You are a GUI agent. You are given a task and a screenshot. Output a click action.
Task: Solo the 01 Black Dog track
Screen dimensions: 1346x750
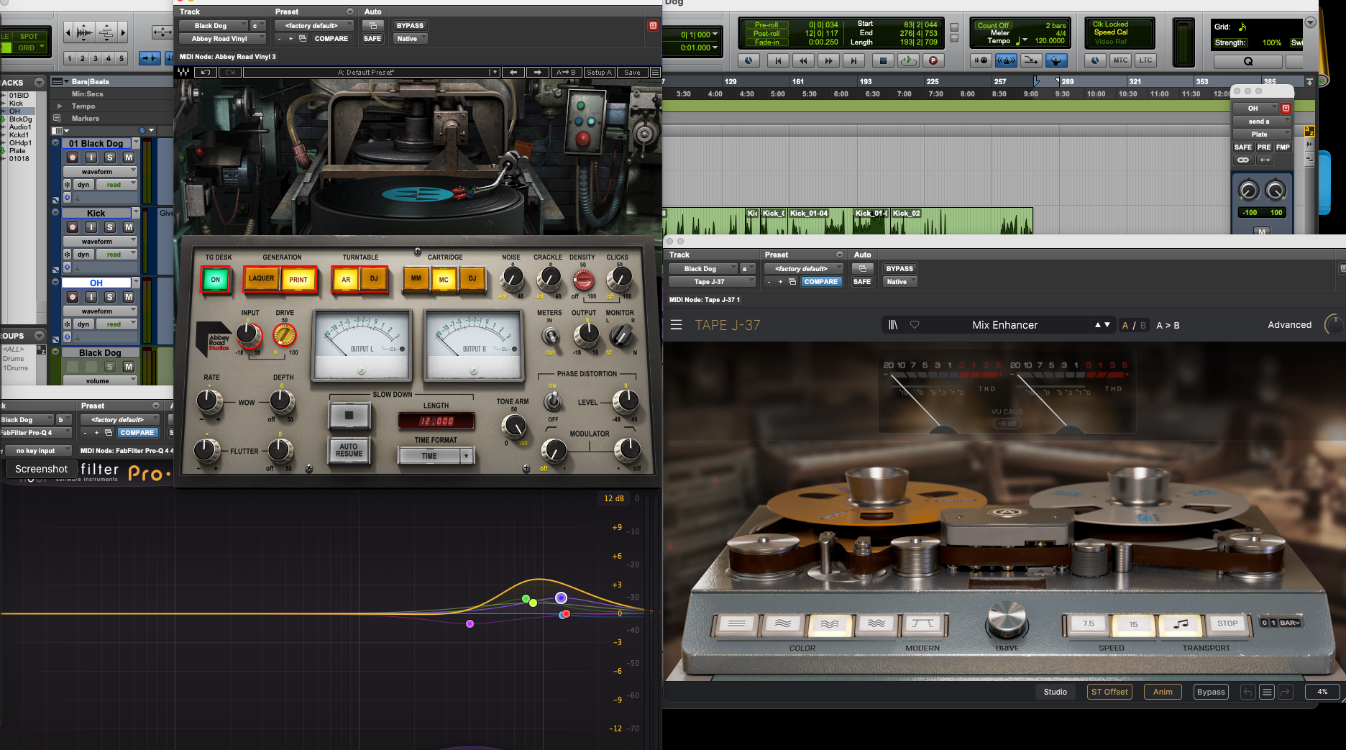point(110,157)
